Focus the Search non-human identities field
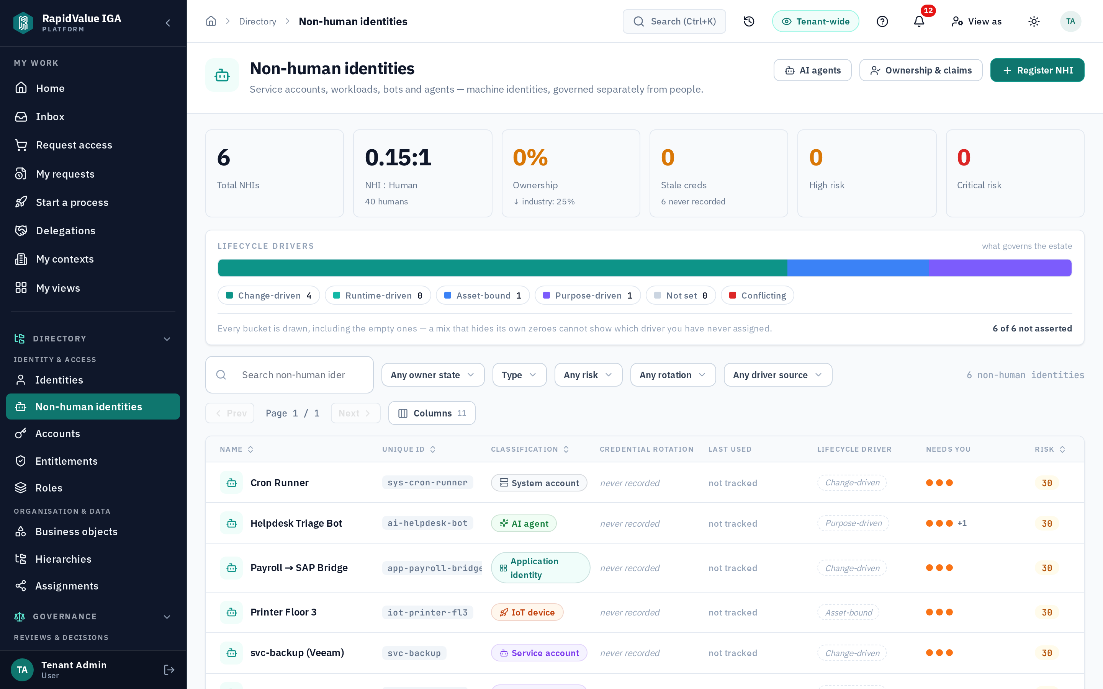The width and height of the screenshot is (1103, 689). (x=290, y=375)
